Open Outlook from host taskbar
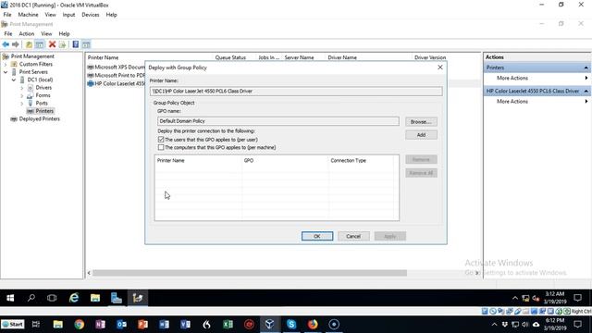 [121, 325]
